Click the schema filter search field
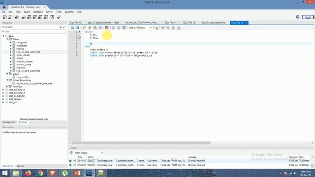The image size is (315, 177). tap(35, 31)
